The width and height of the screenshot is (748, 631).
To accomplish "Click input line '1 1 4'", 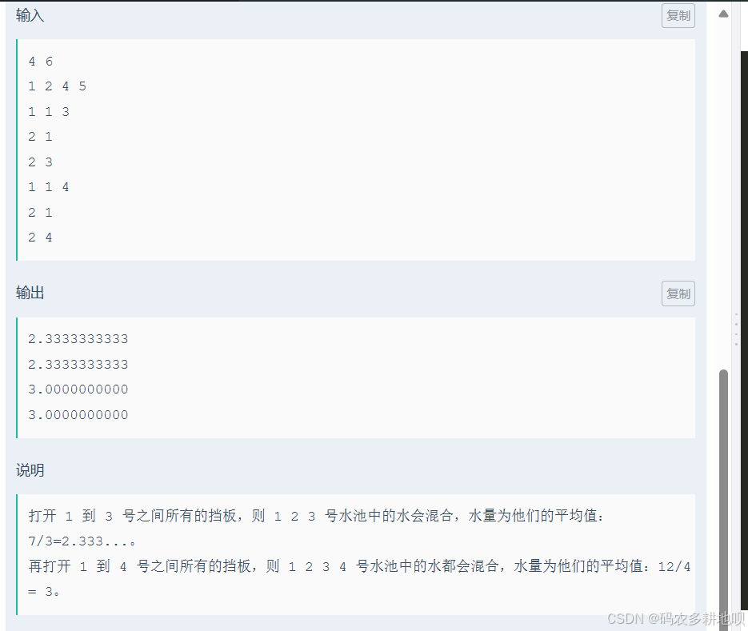I will click(49, 187).
